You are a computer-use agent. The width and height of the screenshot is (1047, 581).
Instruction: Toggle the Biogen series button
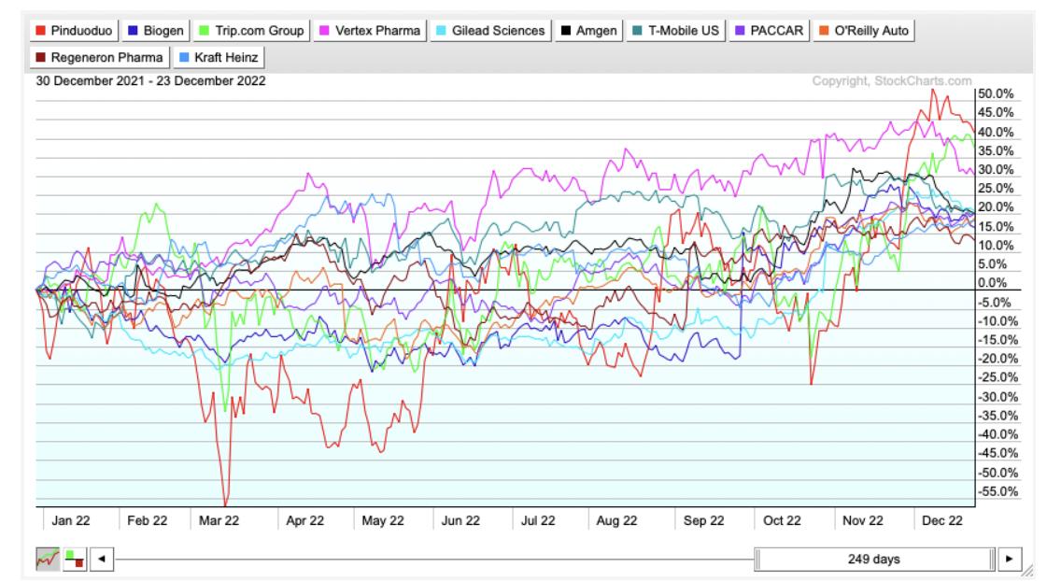point(156,31)
